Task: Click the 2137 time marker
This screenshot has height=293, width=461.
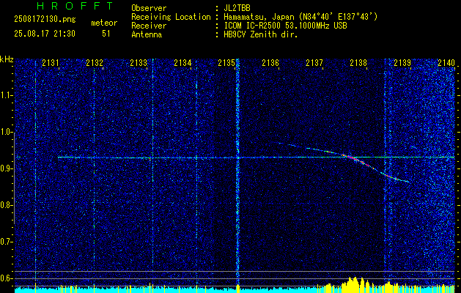Action: (314, 63)
